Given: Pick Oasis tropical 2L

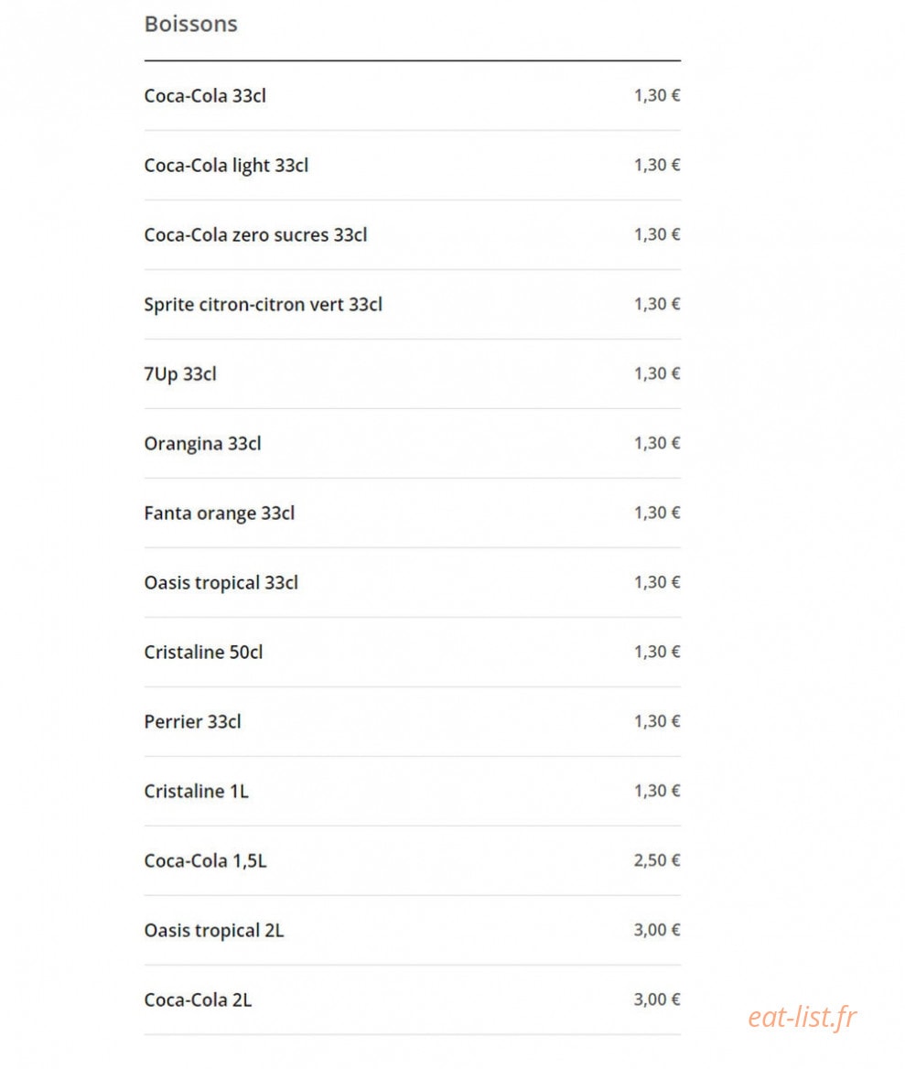Looking at the screenshot, I should coord(413,931).
